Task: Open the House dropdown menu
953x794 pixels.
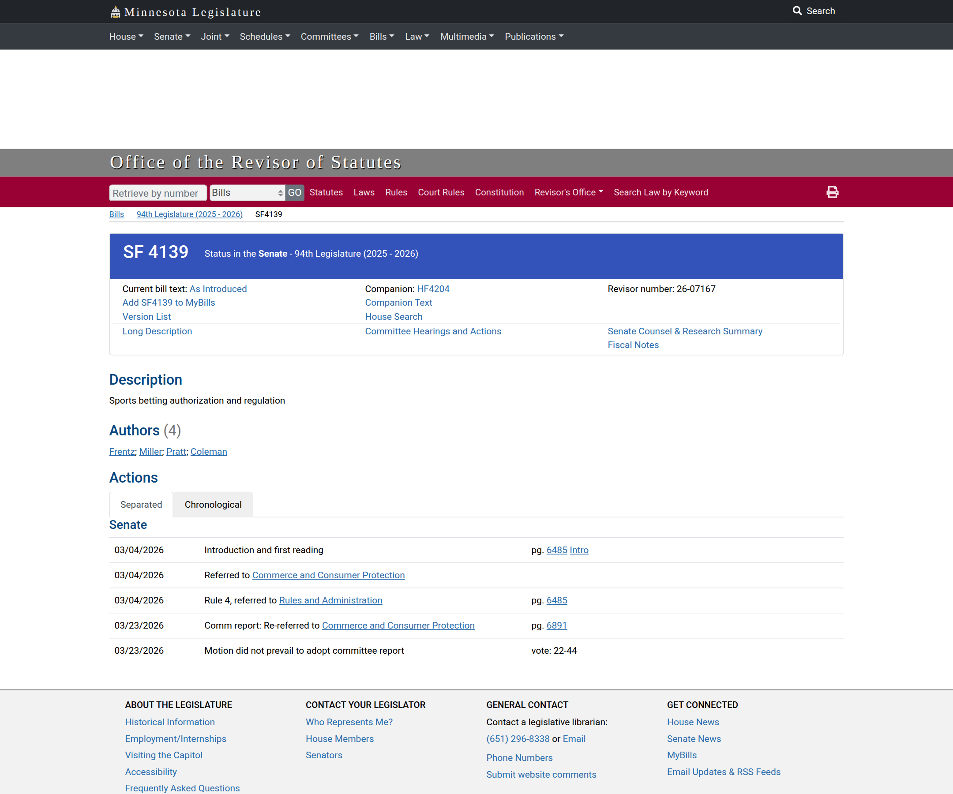Action: point(126,36)
